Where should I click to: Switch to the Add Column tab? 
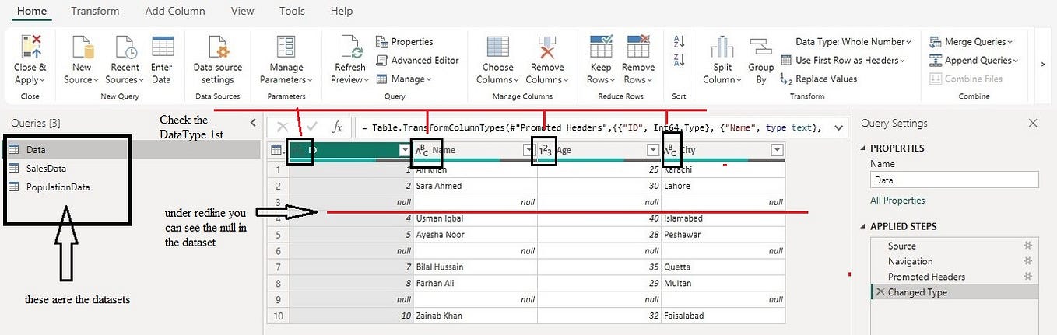click(x=175, y=11)
